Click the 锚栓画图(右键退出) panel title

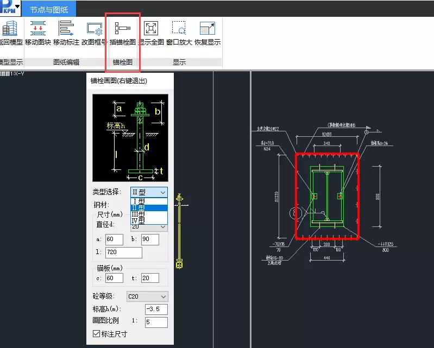119,81
